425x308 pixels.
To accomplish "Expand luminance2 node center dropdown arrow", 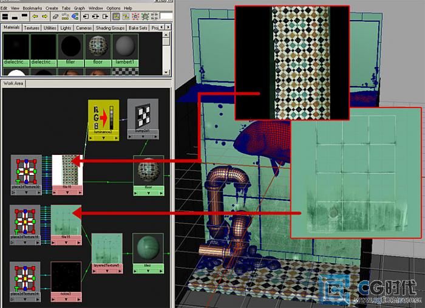I will click(103, 138).
